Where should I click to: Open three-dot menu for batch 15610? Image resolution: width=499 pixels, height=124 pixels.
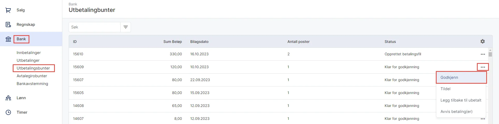point(483,54)
